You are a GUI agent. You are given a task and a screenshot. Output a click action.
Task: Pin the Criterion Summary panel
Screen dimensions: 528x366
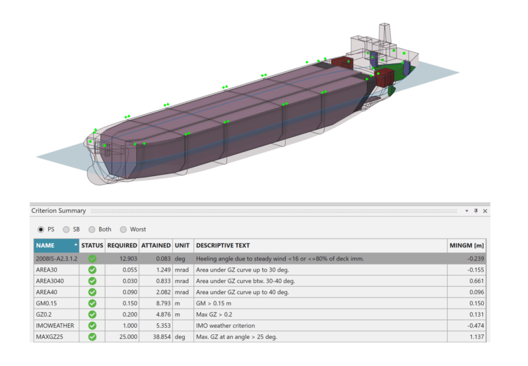click(x=476, y=211)
